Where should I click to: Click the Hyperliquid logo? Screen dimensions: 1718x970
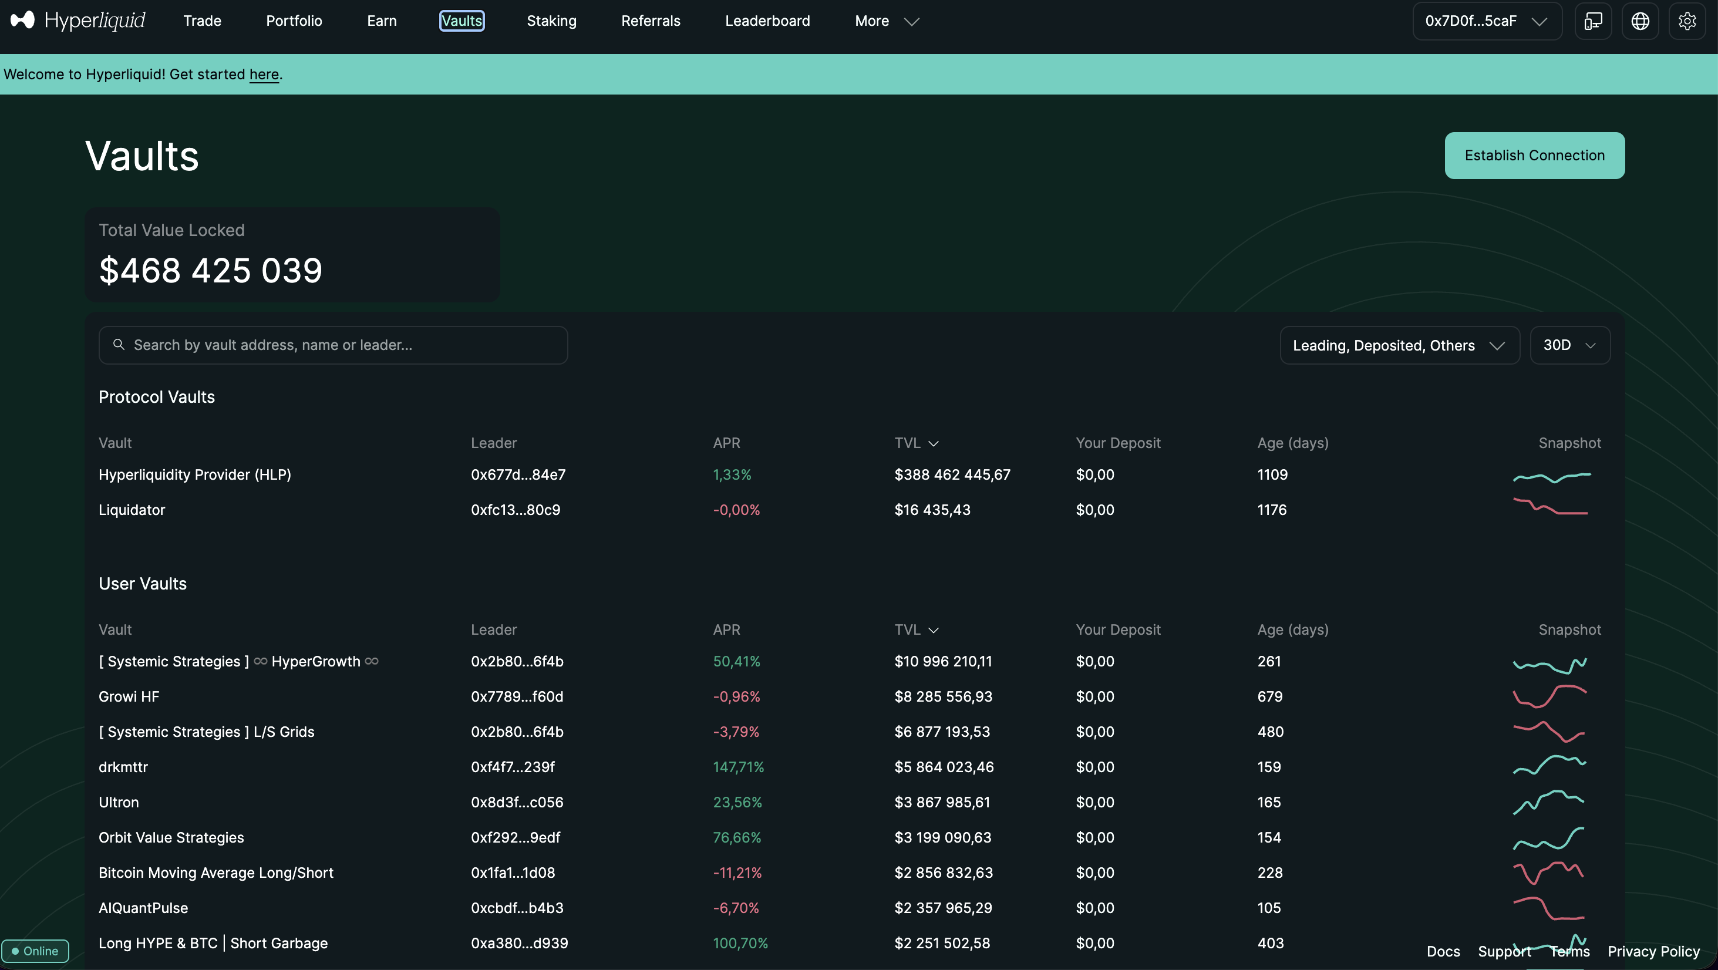78,21
